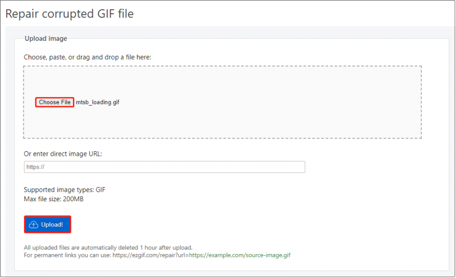The width and height of the screenshot is (456, 278).
Task: Click the Upload! text on blue button
Action: click(52, 225)
